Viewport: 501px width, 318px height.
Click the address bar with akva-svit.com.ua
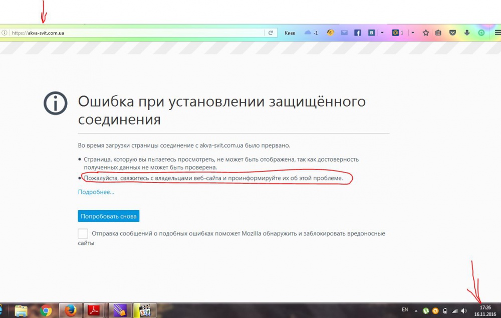[x=135, y=33]
